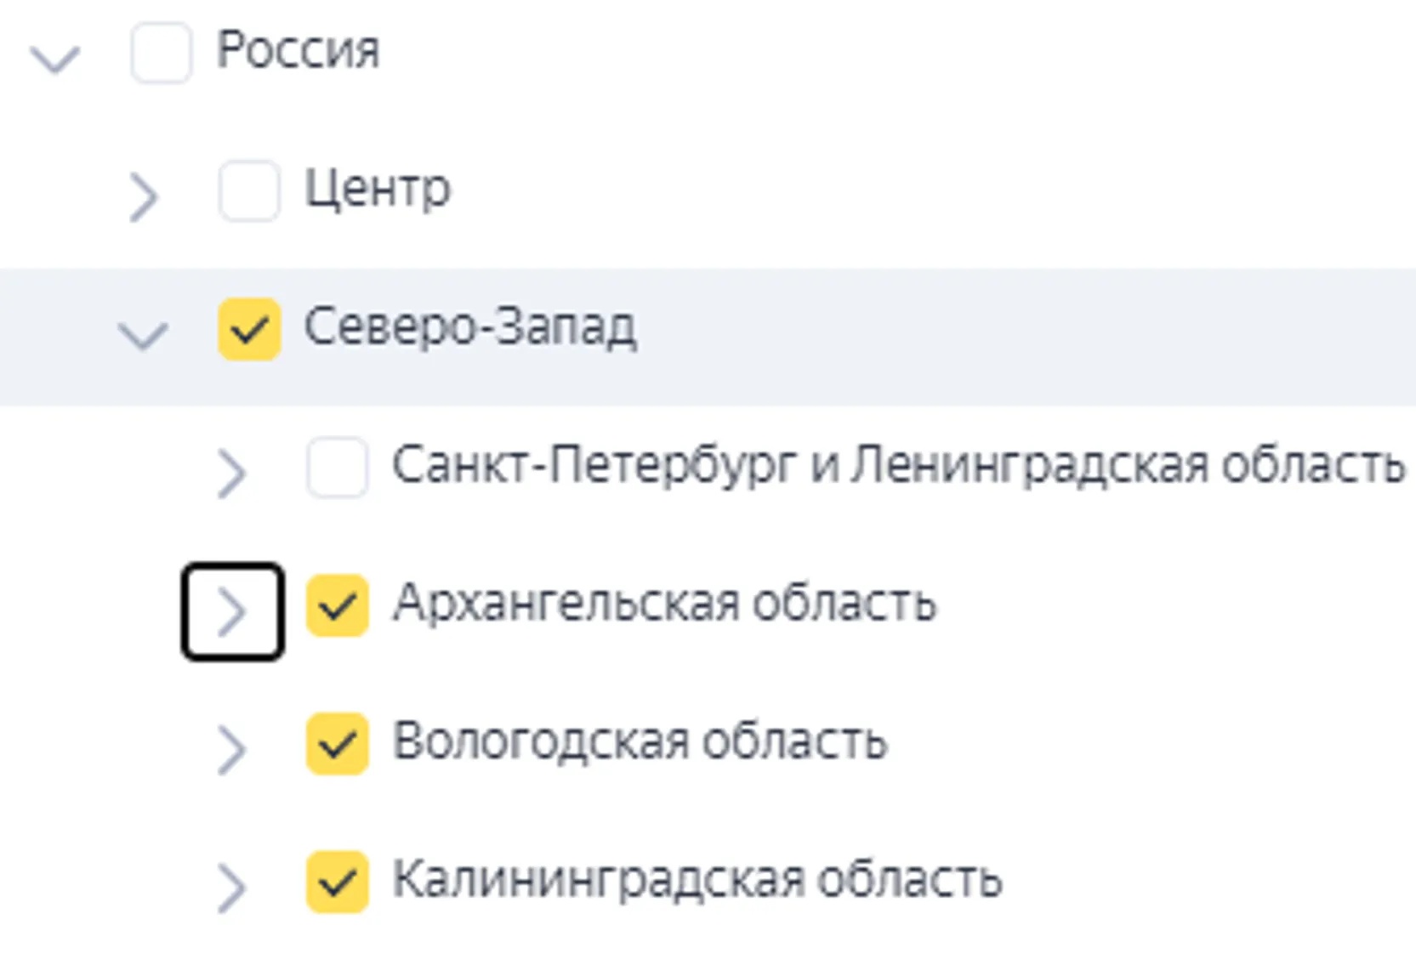Deselect the Вологодская область checkbox

[x=338, y=744]
